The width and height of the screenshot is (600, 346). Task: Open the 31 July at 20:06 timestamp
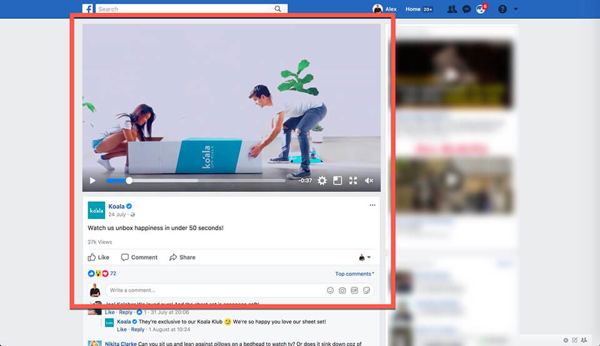(169, 312)
